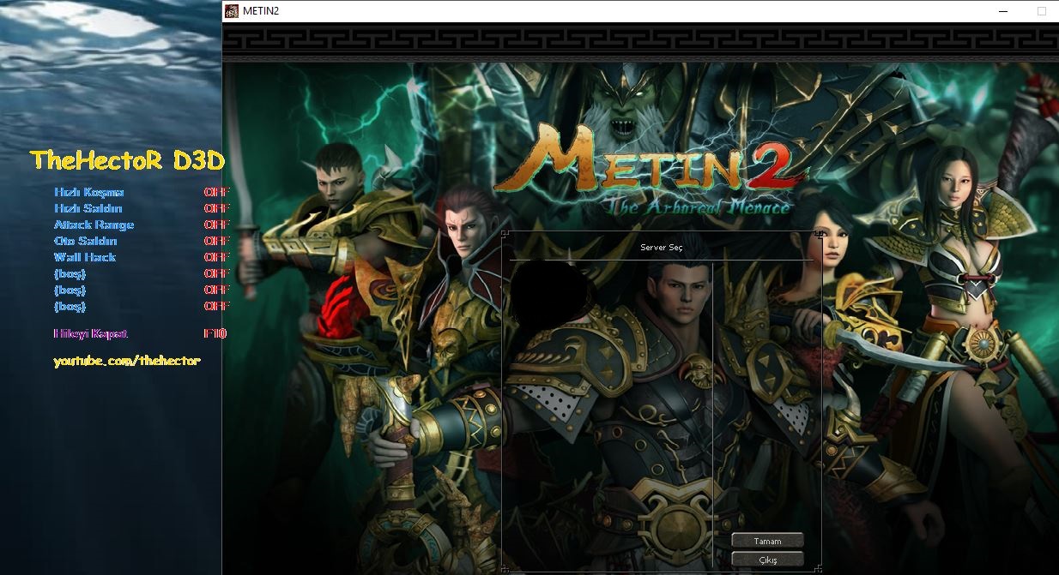Toggle the Hızlı Saldırı OFF status
Image resolution: width=1059 pixels, height=575 pixels.
217,208
